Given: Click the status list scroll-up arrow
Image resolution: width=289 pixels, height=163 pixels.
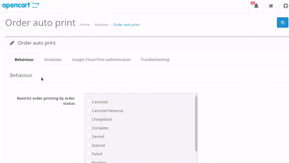Looking at the screenshot, I should [x=196, y=95].
